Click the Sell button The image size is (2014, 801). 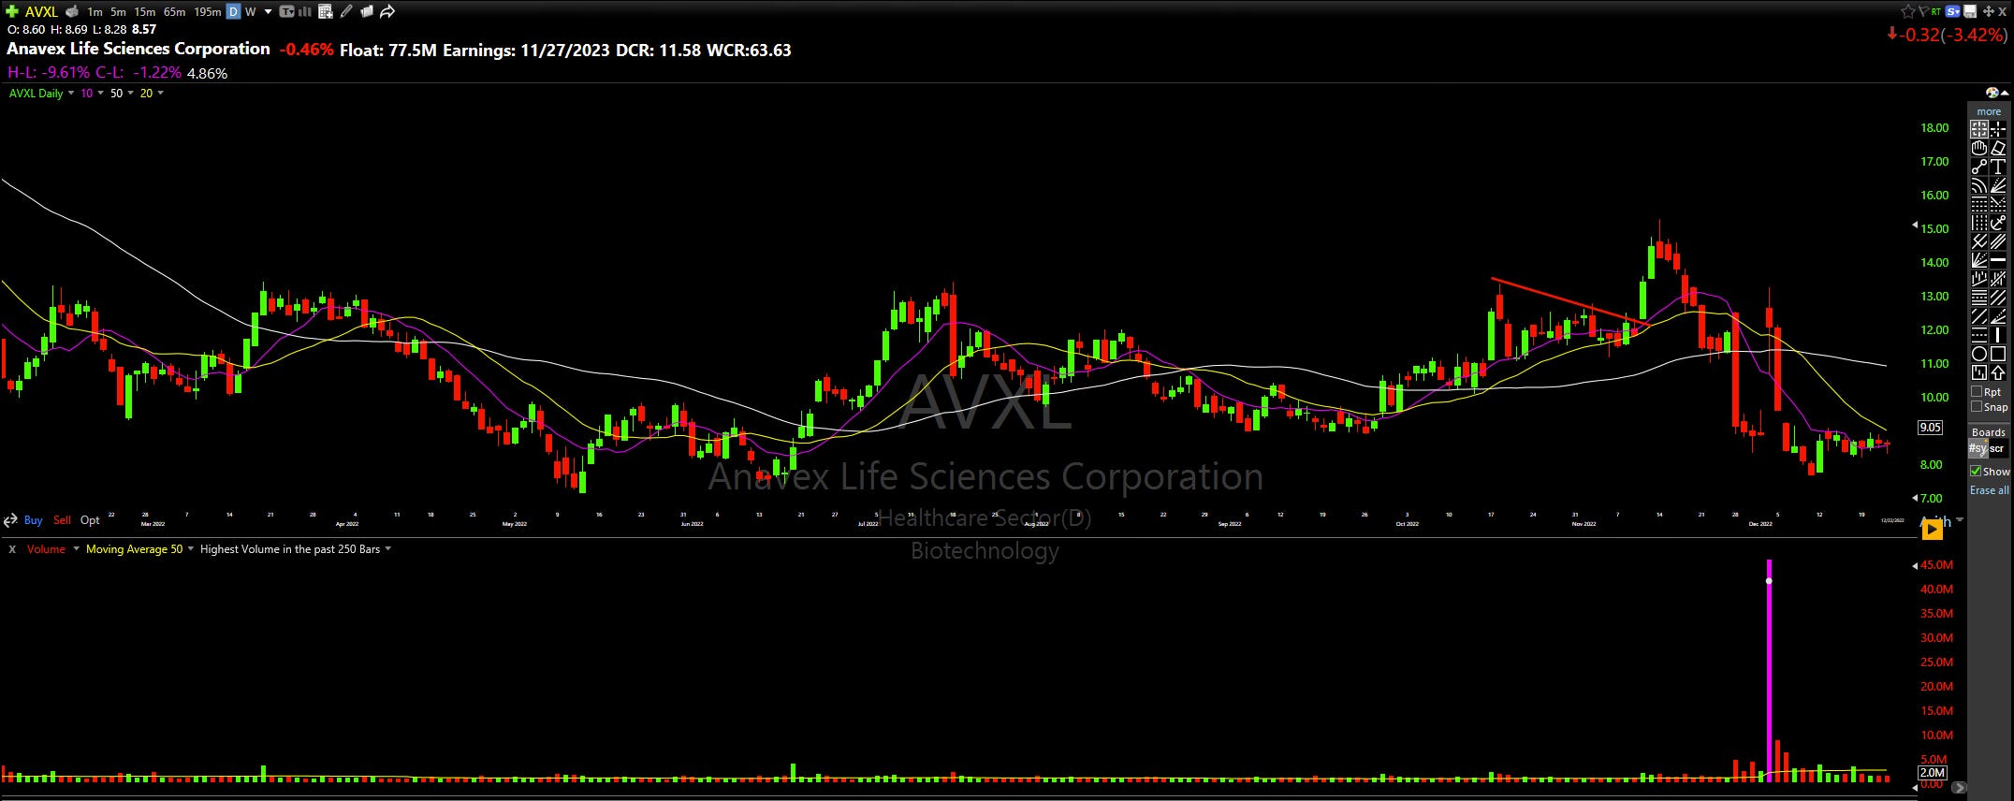coord(62,520)
